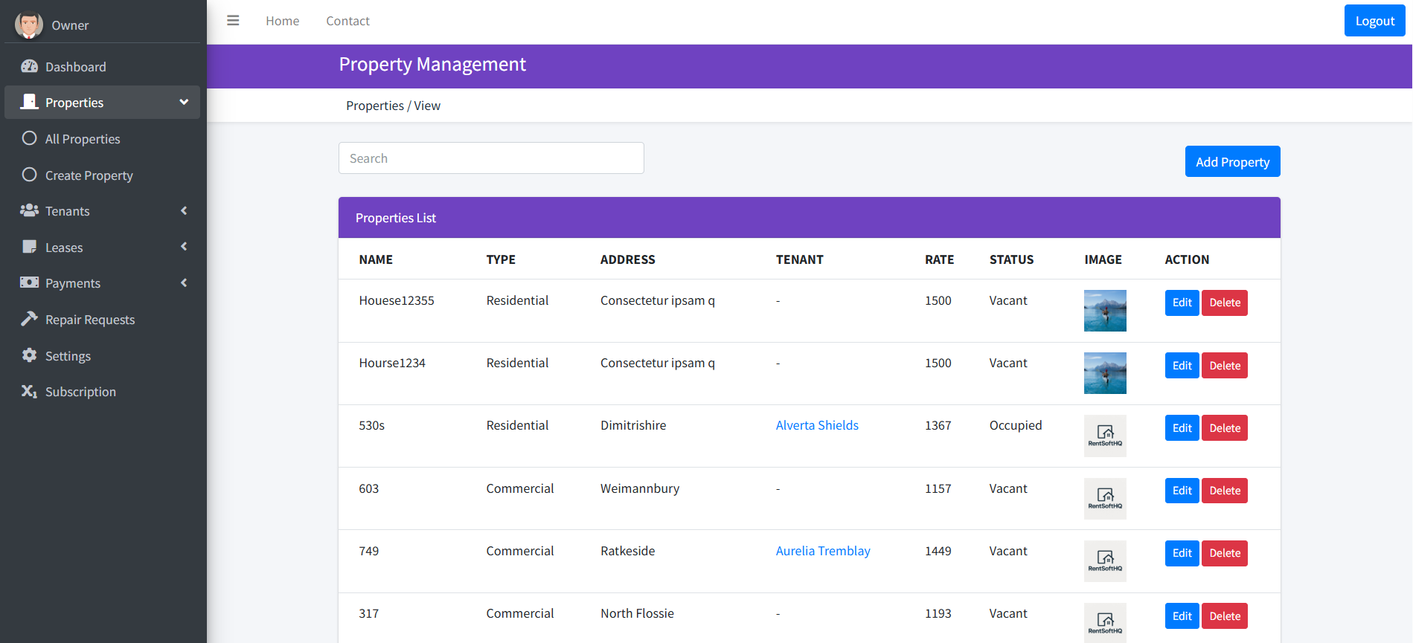Click the Leases note icon
The image size is (1413, 643).
[29, 247]
